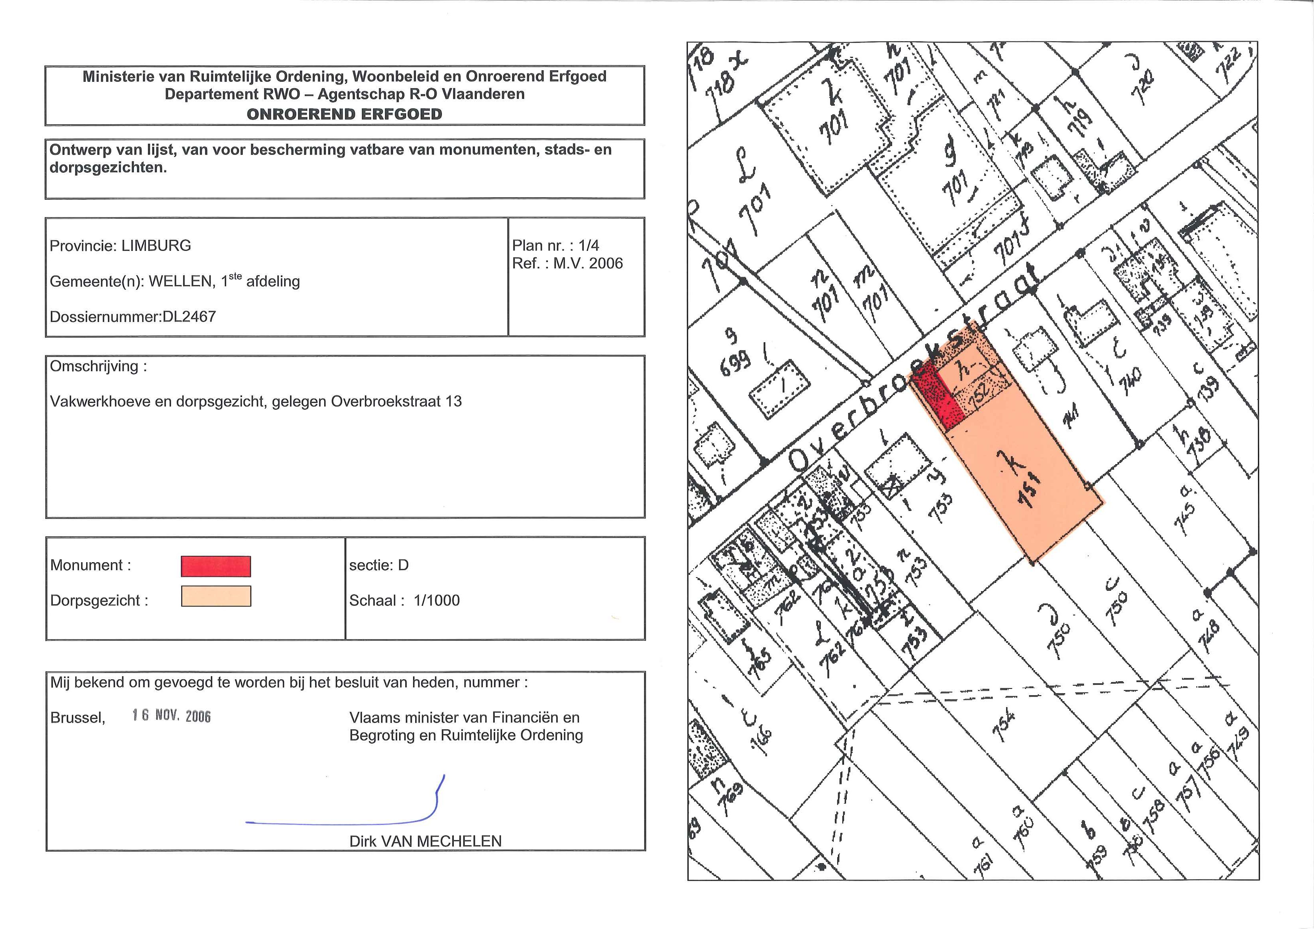Click the Vakwerkhoeve en dorpsgezicht description
This screenshot has width=1314, height=929.
pyautogui.click(x=256, y=401)
